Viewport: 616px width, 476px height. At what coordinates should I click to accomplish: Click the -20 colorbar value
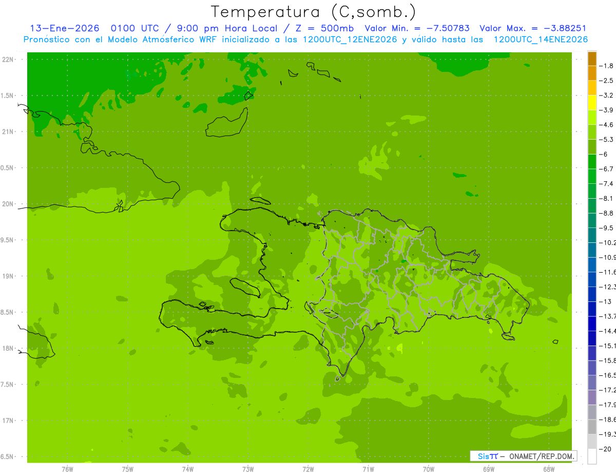point(604,449)
